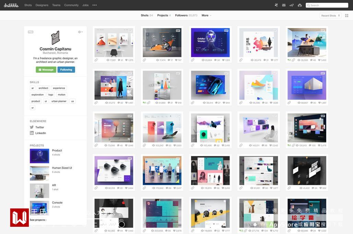Open comments bubble showing 100 comments
The image size is (353, 234).
[310, 145]
